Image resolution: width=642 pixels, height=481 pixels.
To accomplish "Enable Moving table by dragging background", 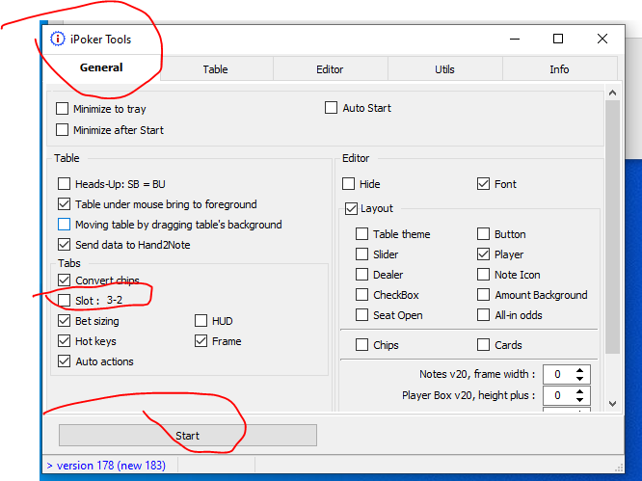I will click(64, 225).
